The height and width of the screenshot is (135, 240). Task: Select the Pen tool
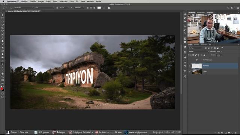3,61
